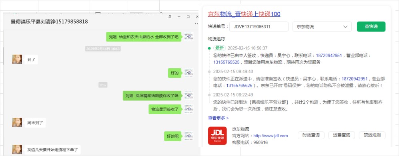Expand tracking history via 查看更多
The height and width of the screenshot is (156, 399).
pyautogui.click(x=219, y=118)
